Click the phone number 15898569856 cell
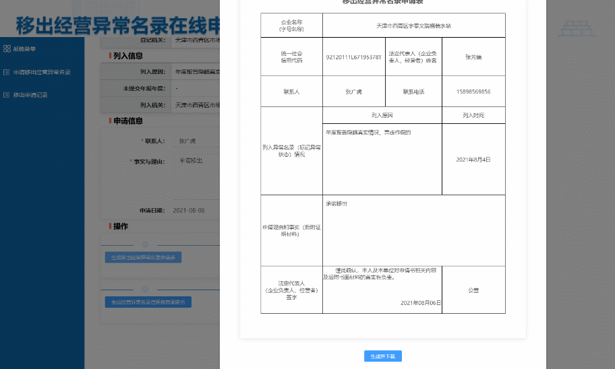 (x=473, y=92)
